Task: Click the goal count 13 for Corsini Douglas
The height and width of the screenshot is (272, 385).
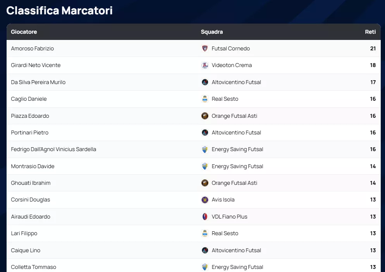Action: click(x=373, y=200)
